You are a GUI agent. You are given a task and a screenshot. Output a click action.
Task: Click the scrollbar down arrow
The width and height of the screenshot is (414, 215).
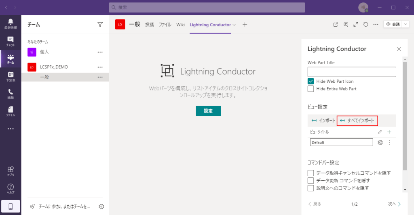tap(405, 190)
